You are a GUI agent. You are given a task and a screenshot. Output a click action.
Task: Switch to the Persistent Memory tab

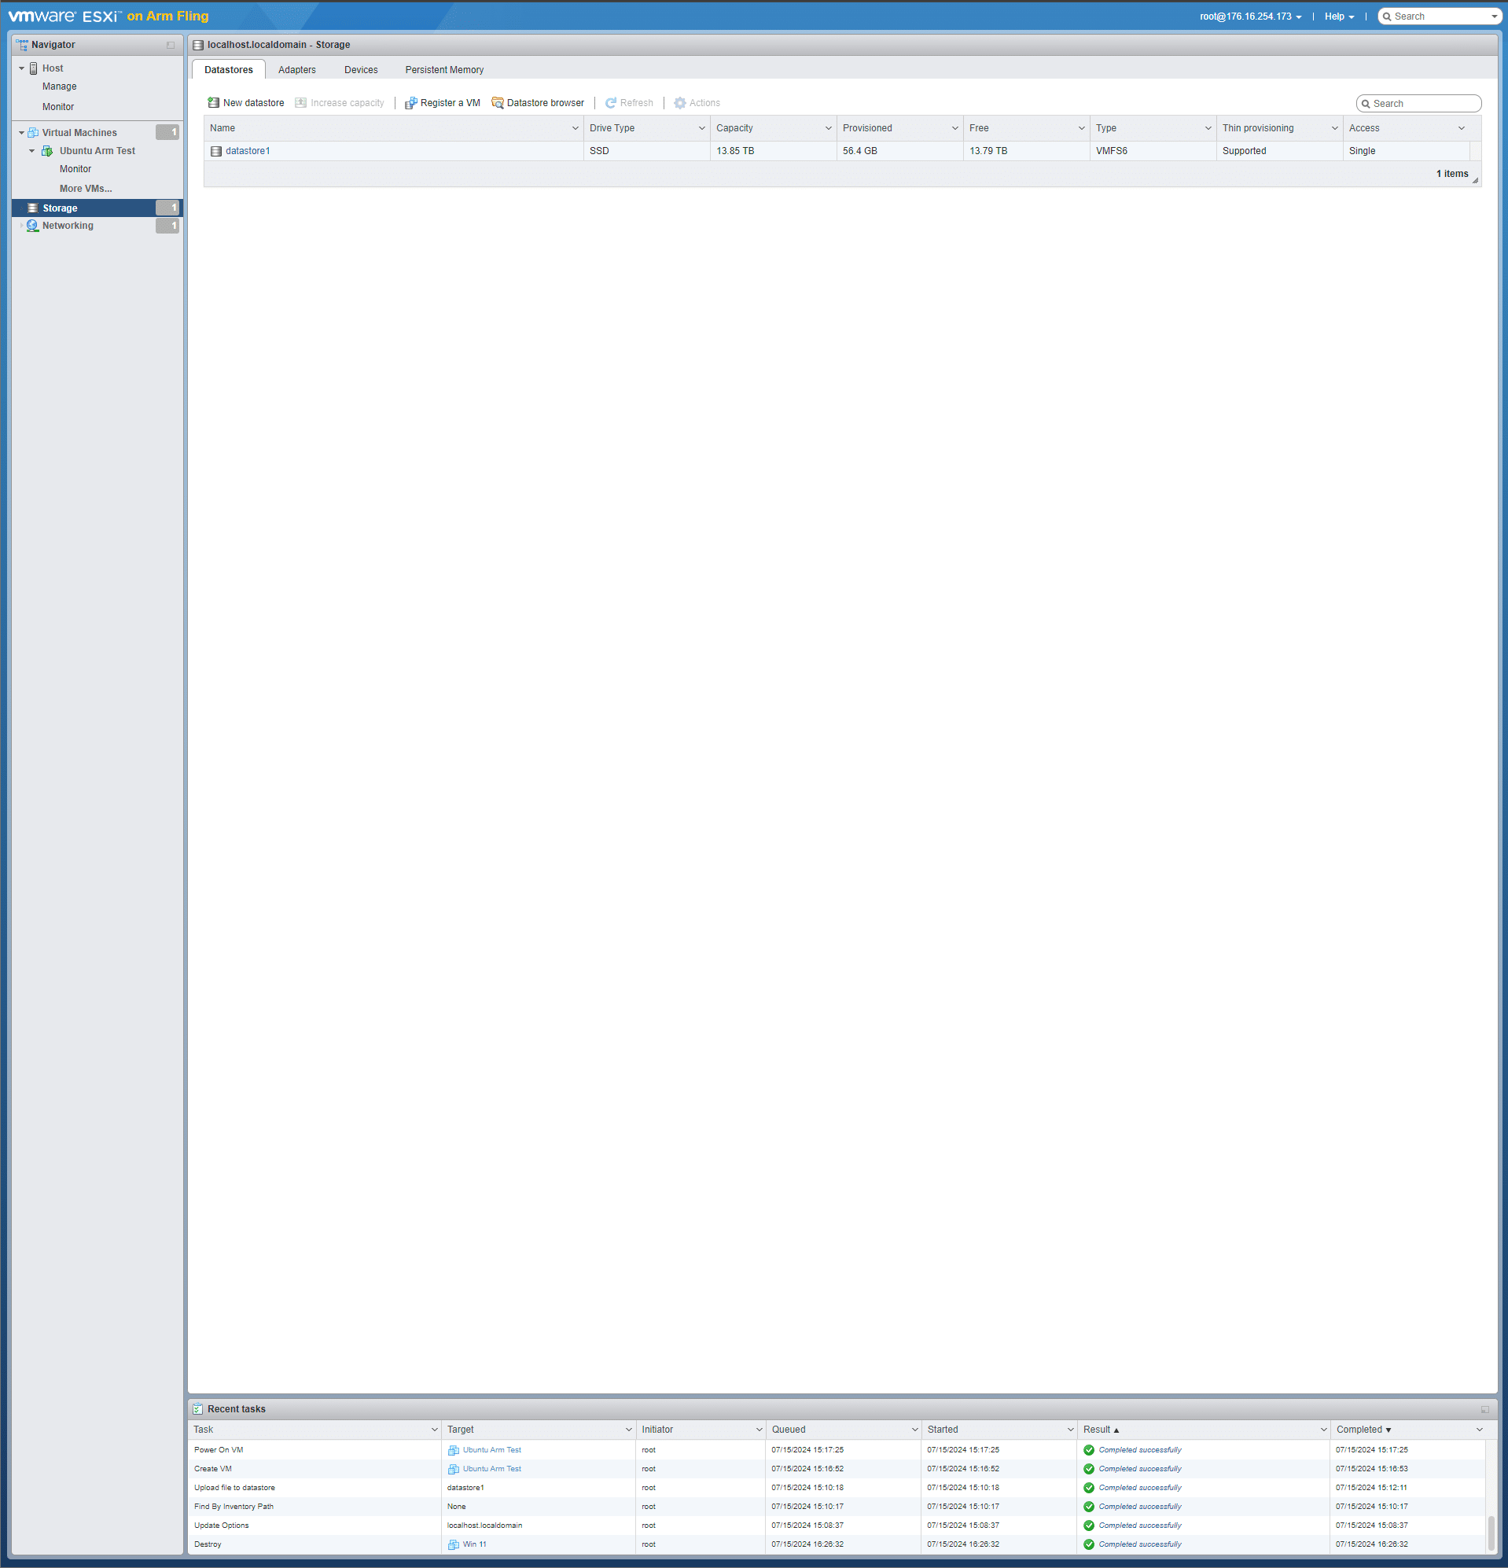pos(444,71)
